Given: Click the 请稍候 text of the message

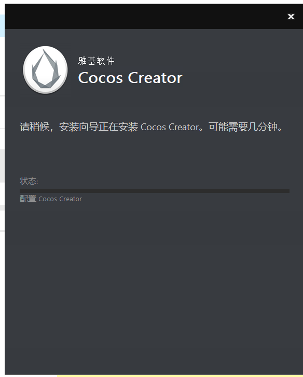Looking at the screenshot, I should tap(35, 127).
